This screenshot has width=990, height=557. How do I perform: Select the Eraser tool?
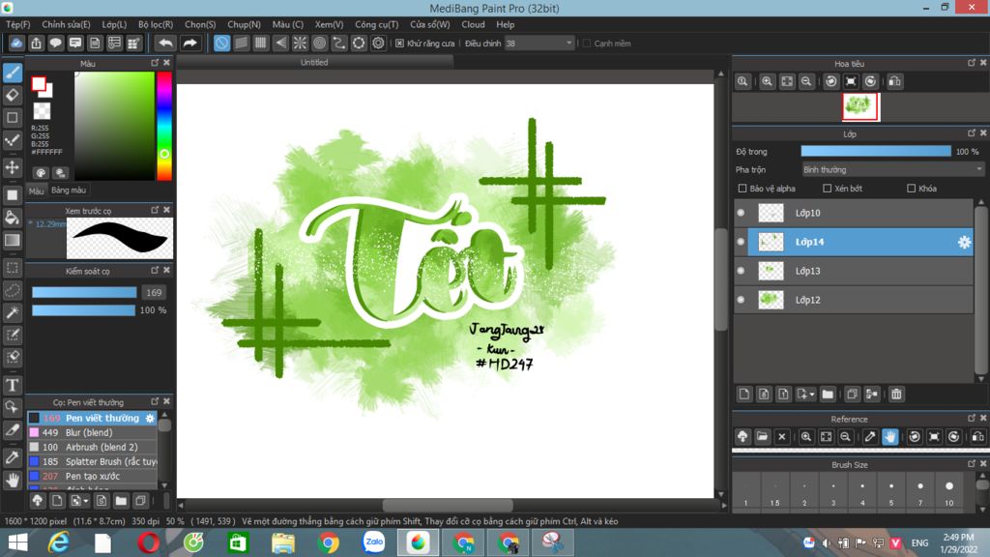13,96
